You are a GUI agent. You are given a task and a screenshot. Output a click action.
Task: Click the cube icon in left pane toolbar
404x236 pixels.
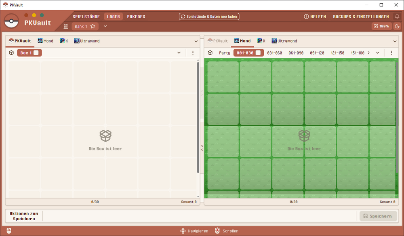pyautogui.click(x=11, y=53)
